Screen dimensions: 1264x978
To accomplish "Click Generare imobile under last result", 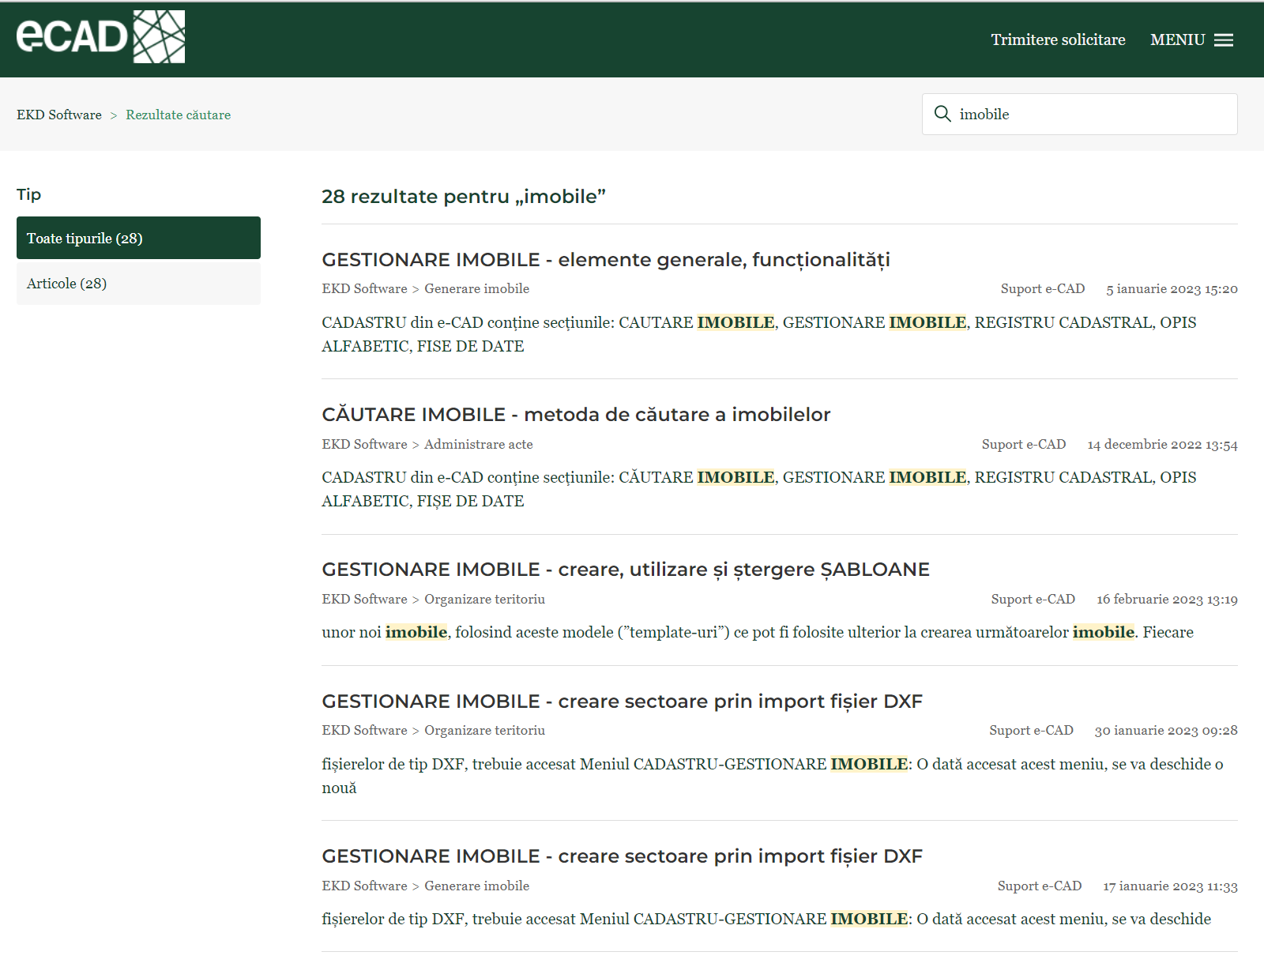I will (x=476, y=886).
